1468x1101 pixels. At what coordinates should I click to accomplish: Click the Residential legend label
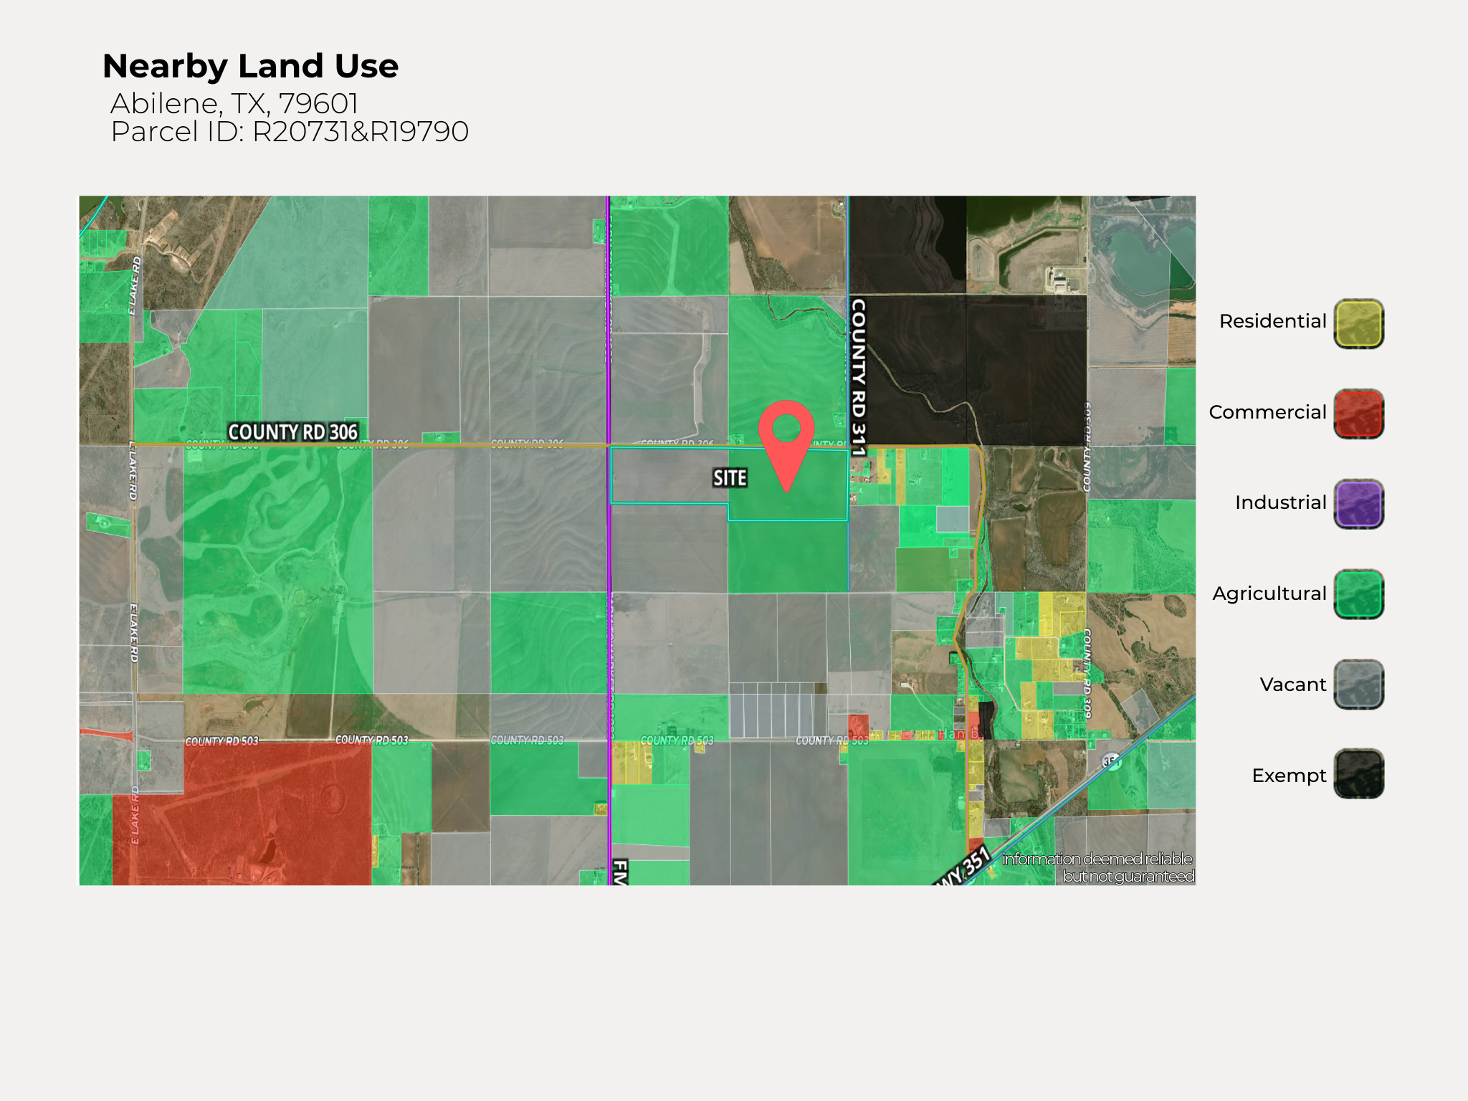pyautogui.click(x=1272, y=321)
